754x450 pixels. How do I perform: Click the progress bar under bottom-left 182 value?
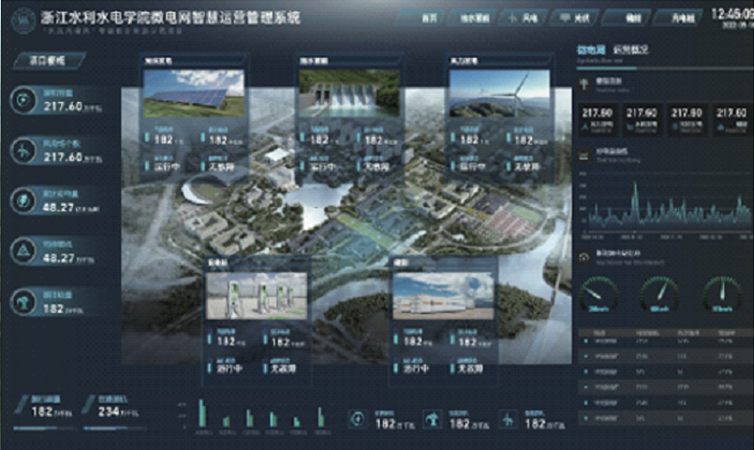[45, 428]
